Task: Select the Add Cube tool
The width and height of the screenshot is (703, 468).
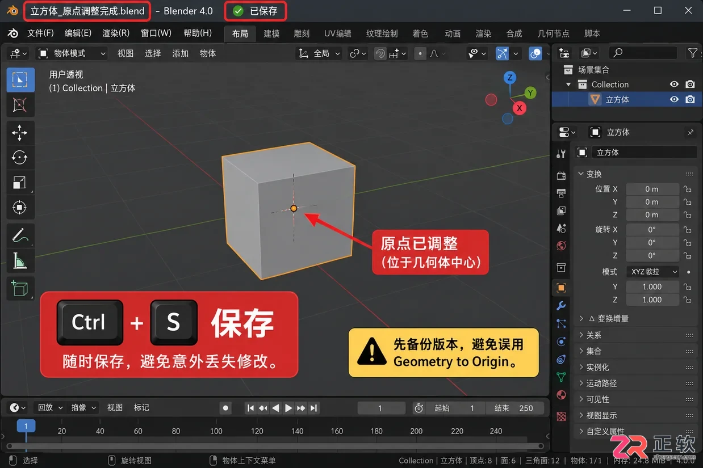Action: (20, 288)
